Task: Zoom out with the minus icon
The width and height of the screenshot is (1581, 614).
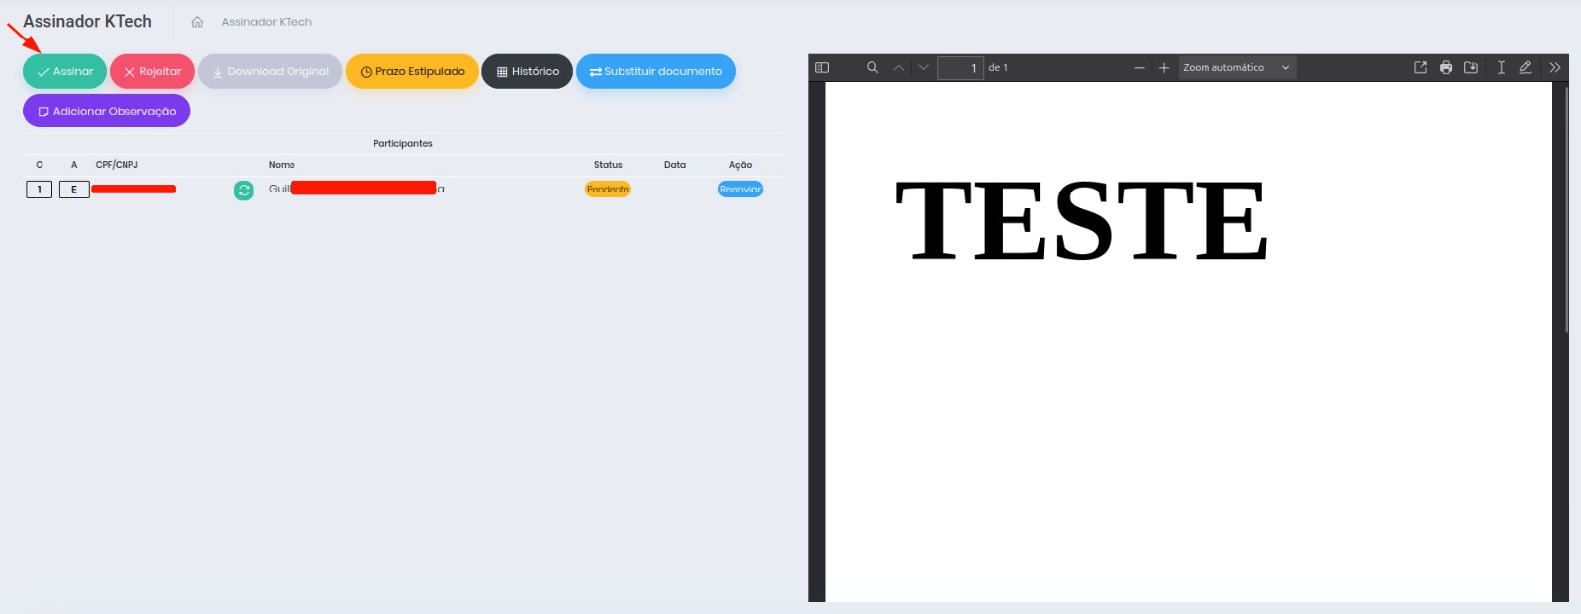Action: [x=1139, y=68]
